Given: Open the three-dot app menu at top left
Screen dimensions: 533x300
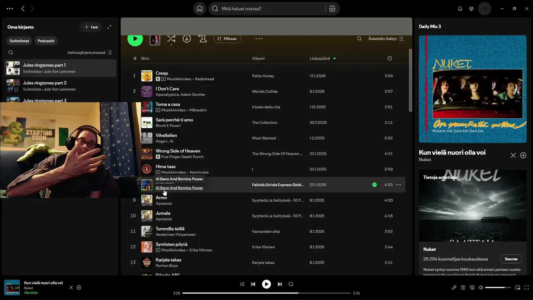Looking at the screenshot, I should [10, 9].
